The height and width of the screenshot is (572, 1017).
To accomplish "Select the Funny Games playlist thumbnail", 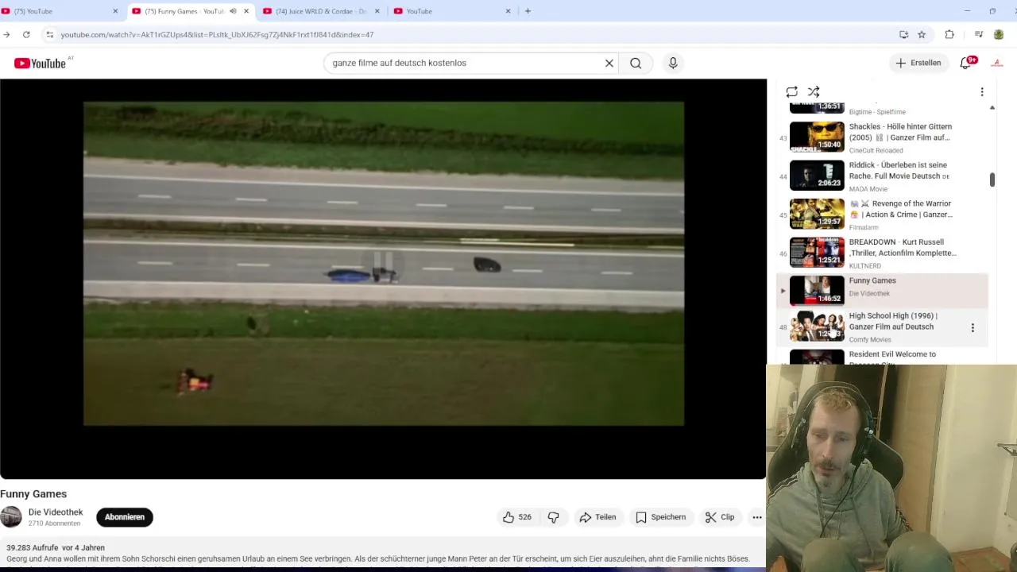I will click(817, 291).
